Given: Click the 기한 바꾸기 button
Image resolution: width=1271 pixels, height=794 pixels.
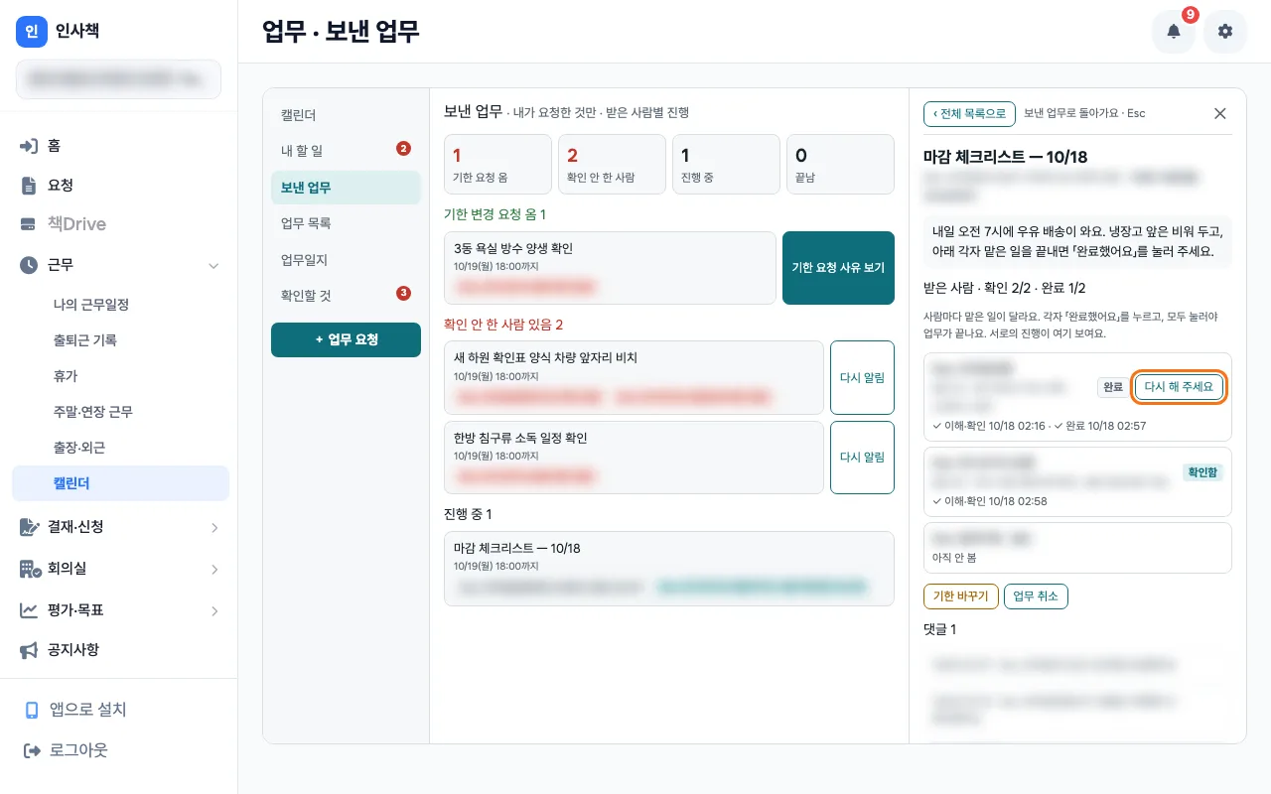Looking at the screenshot, I should [960, 596].
